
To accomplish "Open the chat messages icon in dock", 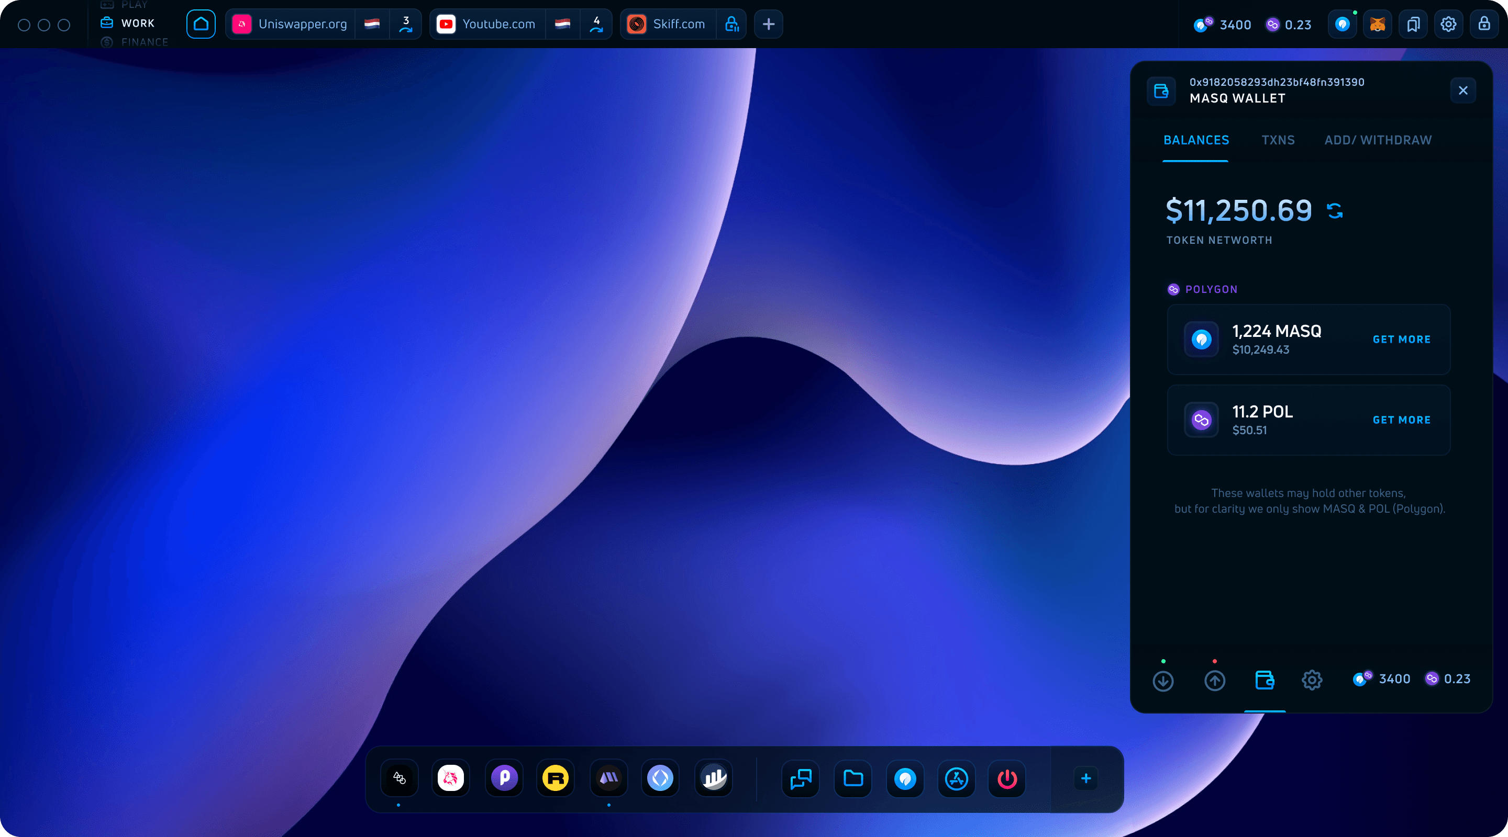I will point(801,778).
